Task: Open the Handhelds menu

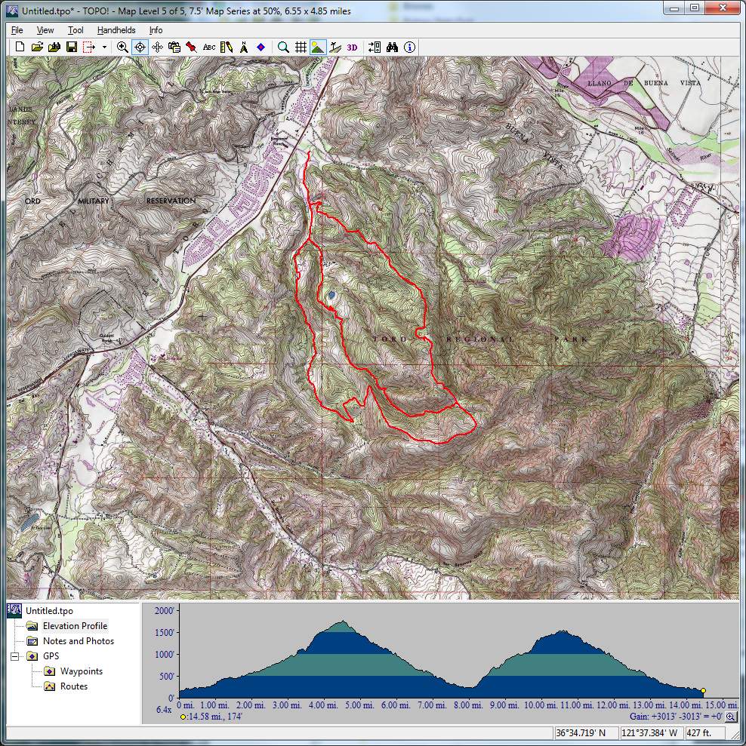Action: point(116,30)
